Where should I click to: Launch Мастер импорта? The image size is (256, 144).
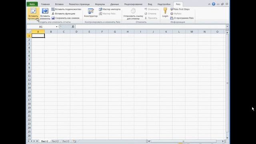pyautogui.click(x=110, y=9)
